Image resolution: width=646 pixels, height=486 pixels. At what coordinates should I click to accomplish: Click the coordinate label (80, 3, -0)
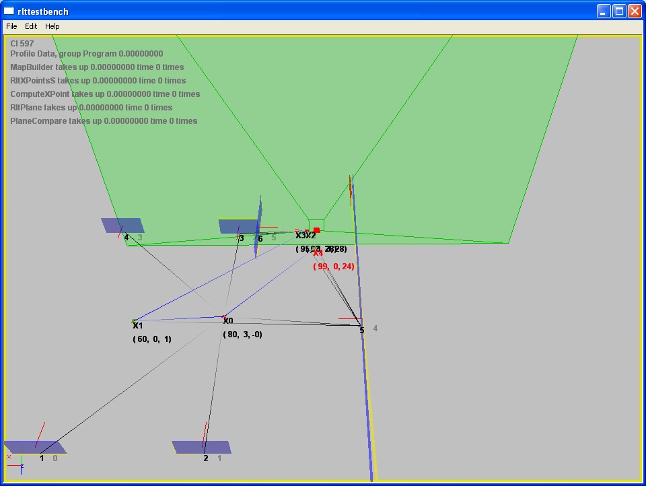(x=242, y=335)
